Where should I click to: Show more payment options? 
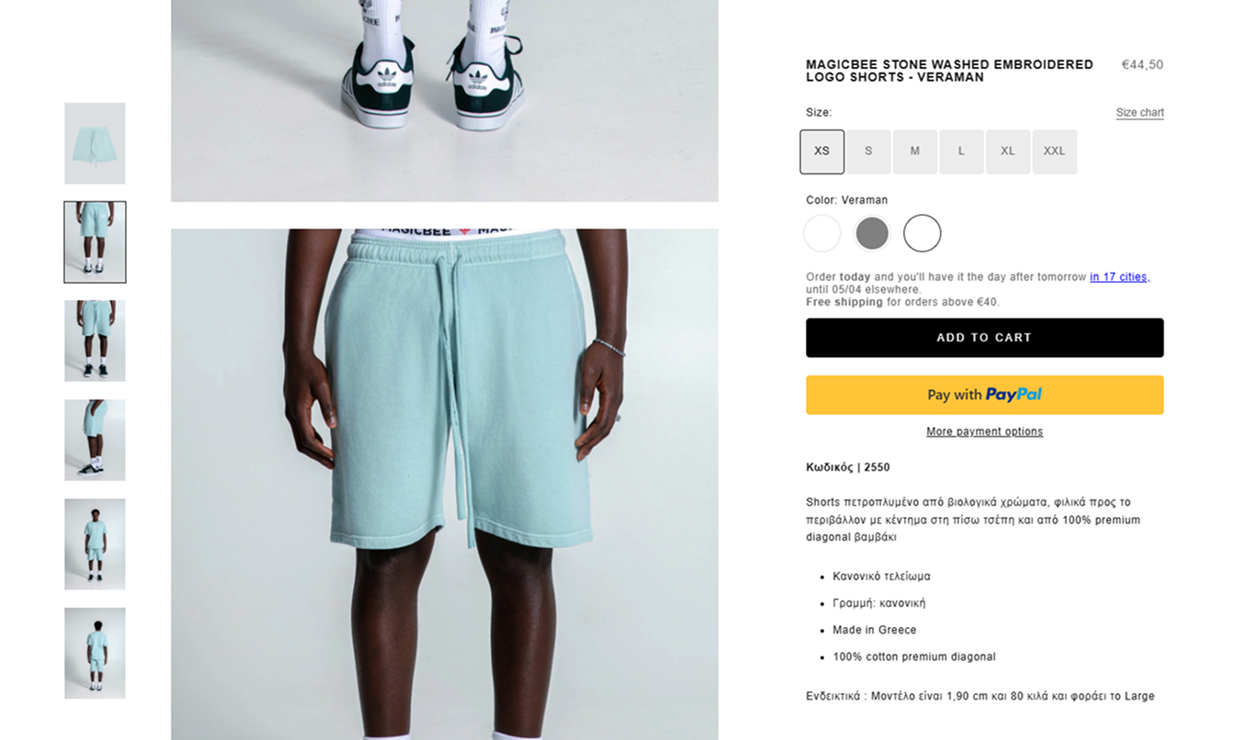(984, 432)
